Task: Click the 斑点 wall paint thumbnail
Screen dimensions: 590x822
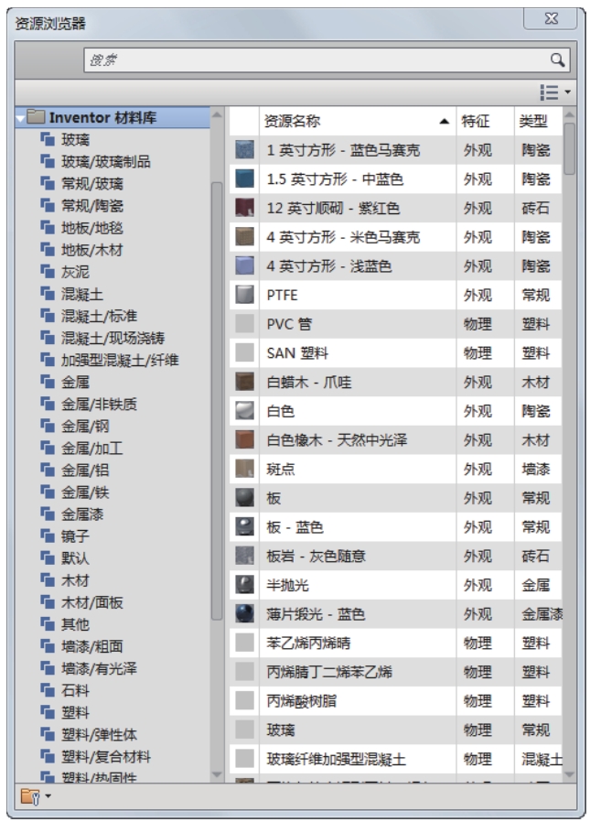Action: (x=245, y=469)
